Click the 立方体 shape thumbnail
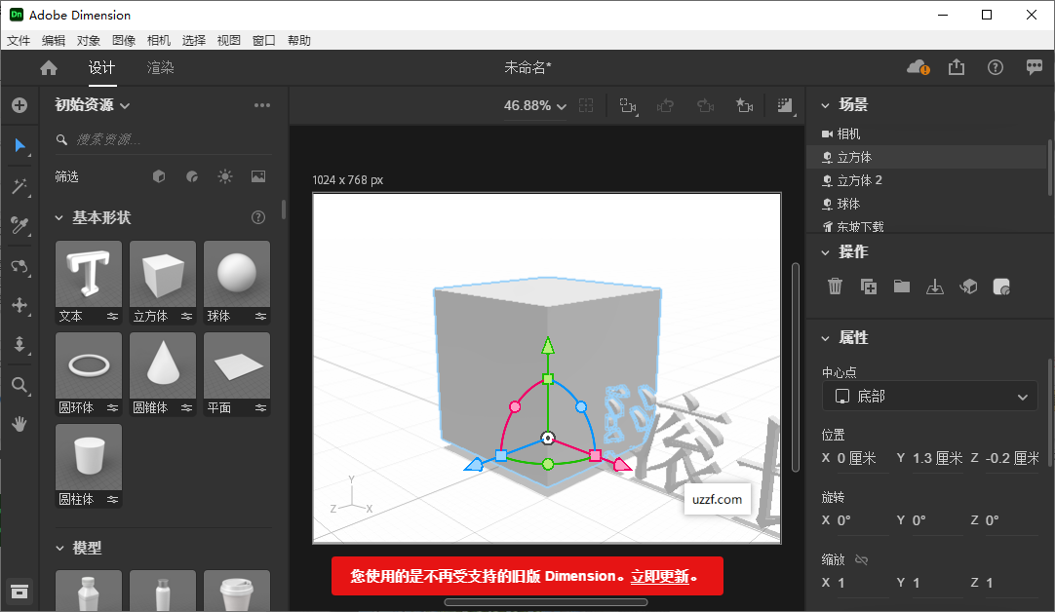Viewport: 1055px width, 612px height. [x=162, y=273]
